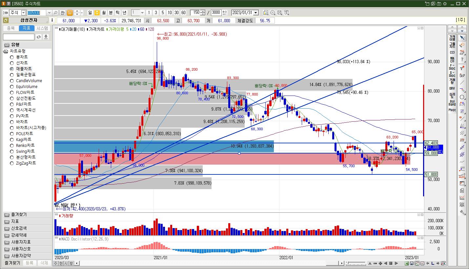The width and height of the screenshot is (469, 269).
Task: Click the 뉴 news button
Action: [70, 13]
